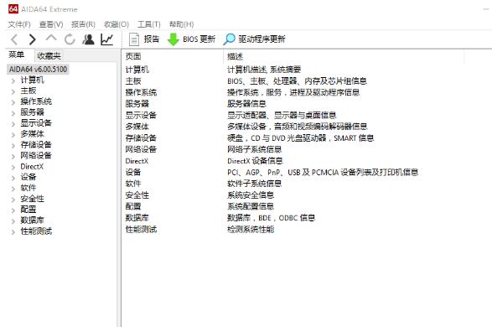Select the 显示设备 row in page list
The image size is (492, 327).
tap(141, 115)
